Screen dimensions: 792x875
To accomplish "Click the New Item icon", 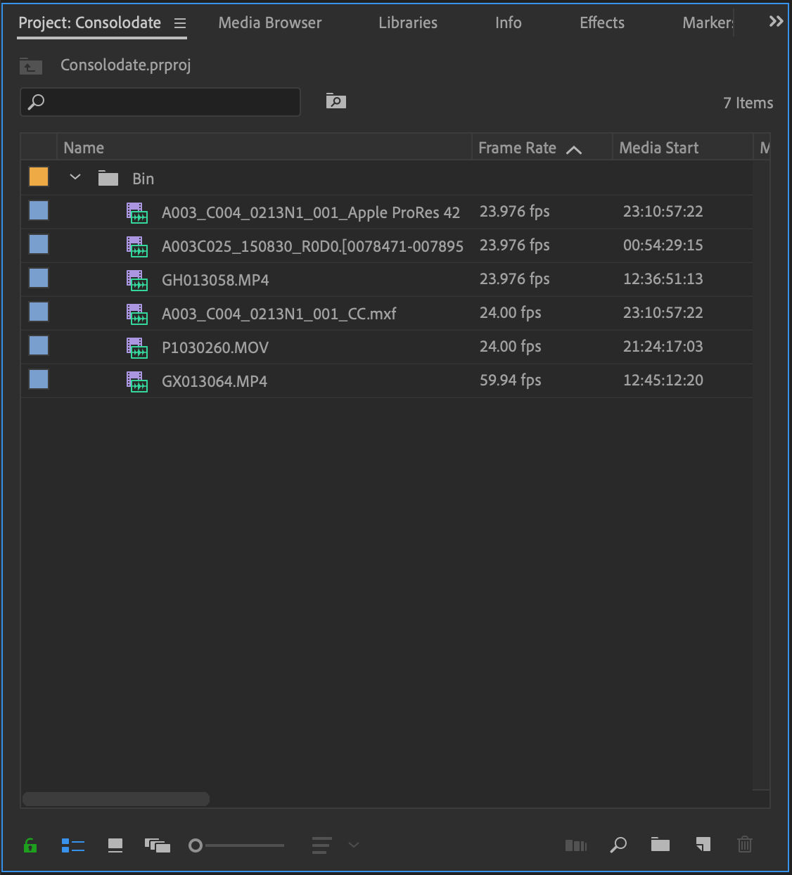I will tap(702, 845).
